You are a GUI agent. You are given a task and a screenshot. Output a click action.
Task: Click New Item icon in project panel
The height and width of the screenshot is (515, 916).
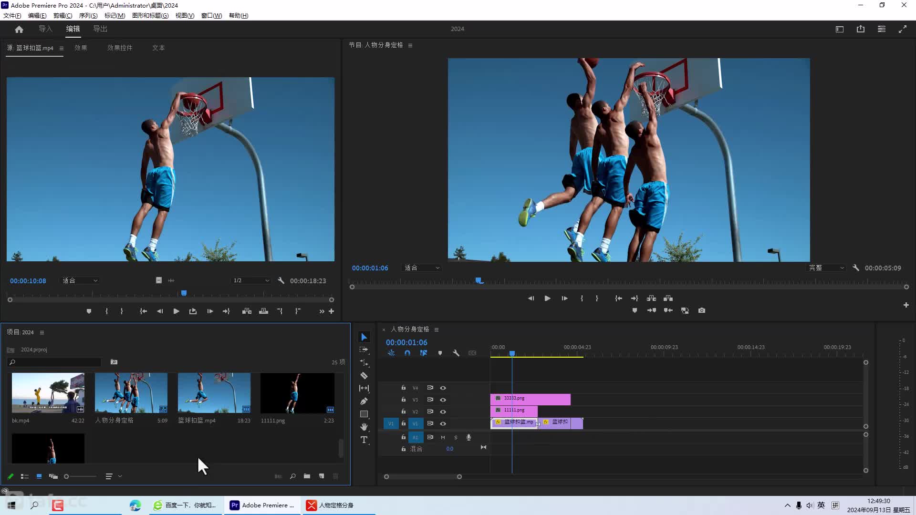click(322, 476)
